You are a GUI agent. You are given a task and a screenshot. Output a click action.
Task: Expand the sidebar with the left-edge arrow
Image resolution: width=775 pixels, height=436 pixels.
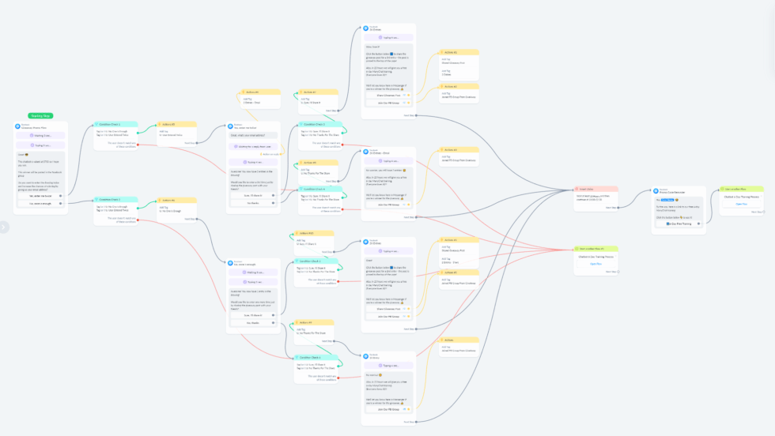pyautogui.click(x=3, y=227)
